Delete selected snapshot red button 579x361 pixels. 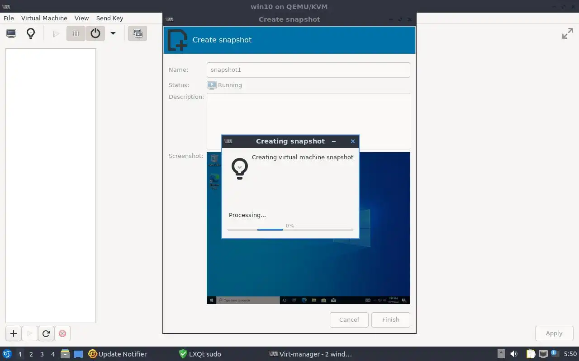click(62, 333)
